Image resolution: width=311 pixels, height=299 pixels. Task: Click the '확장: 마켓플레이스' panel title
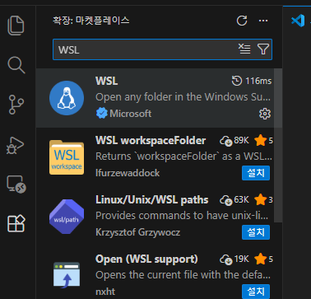pos(91,21)
